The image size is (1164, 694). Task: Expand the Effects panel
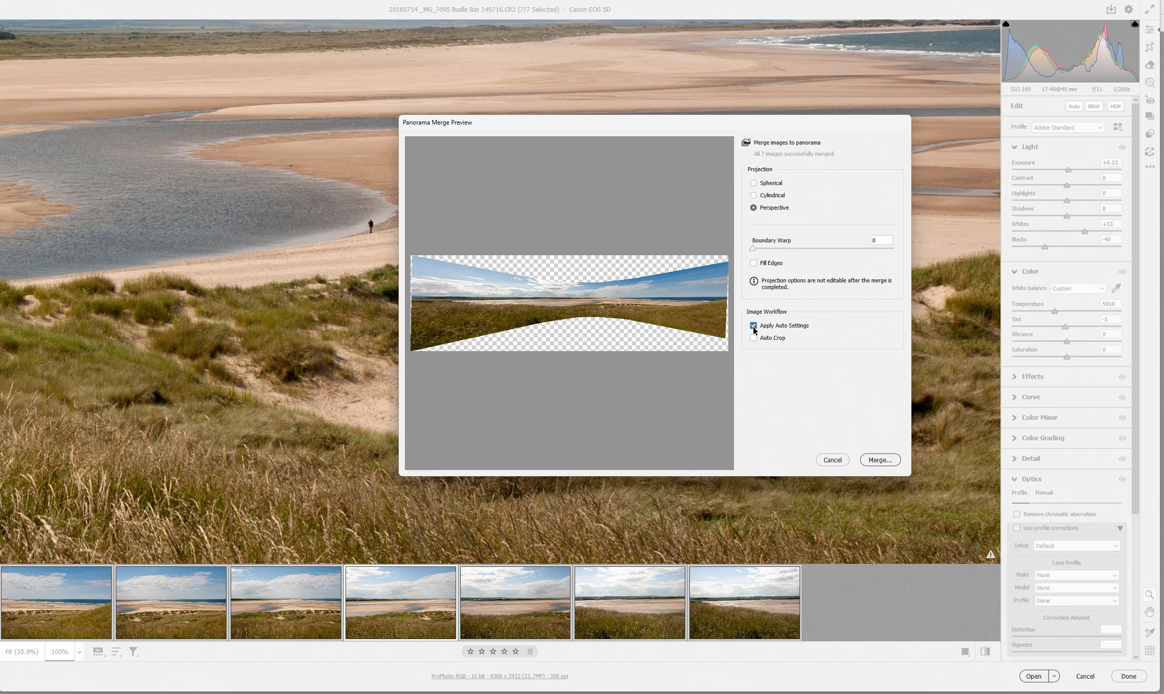1032,377
